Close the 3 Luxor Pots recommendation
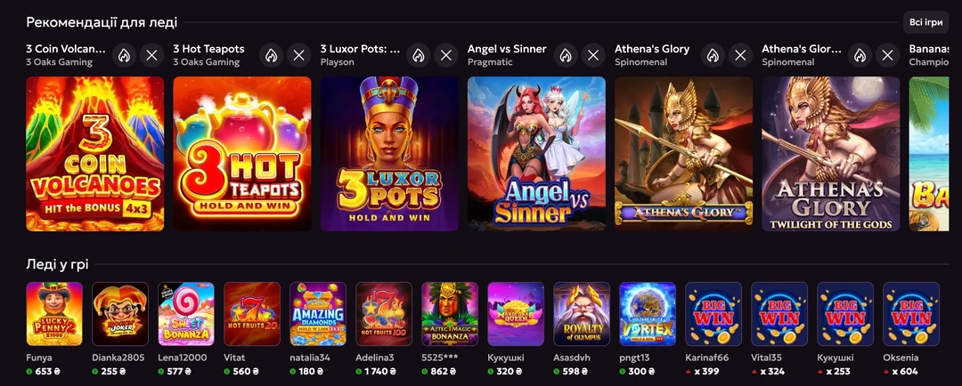 [x=446, y=55]
